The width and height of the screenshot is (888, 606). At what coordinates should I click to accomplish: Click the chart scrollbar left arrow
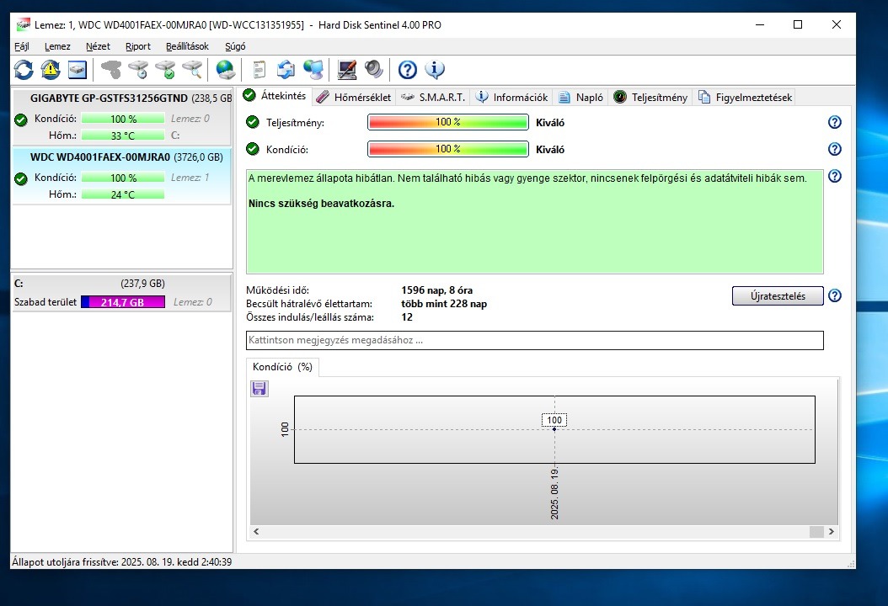pos(257,531)
